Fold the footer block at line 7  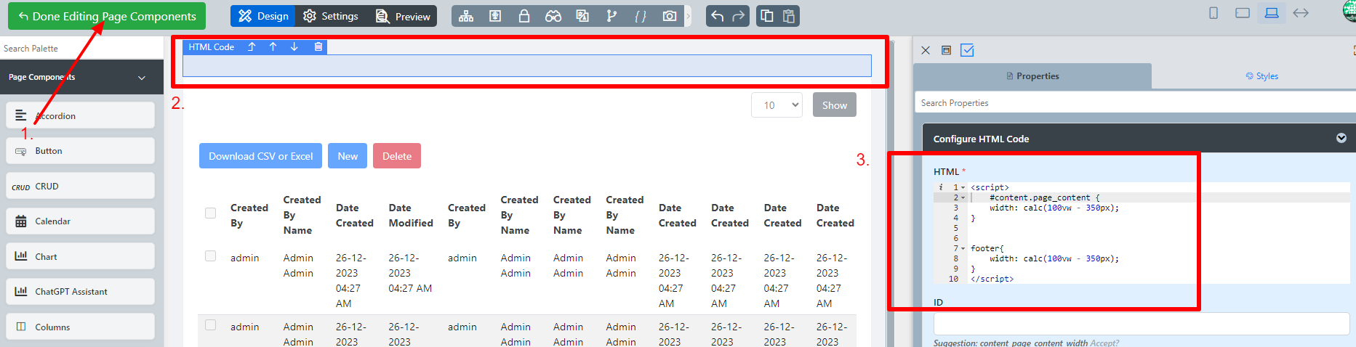(963, 248)
